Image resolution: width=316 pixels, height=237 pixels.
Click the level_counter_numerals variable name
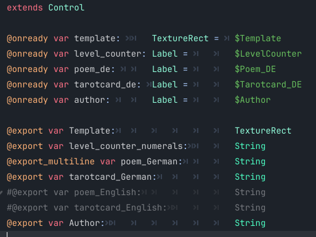126,146
